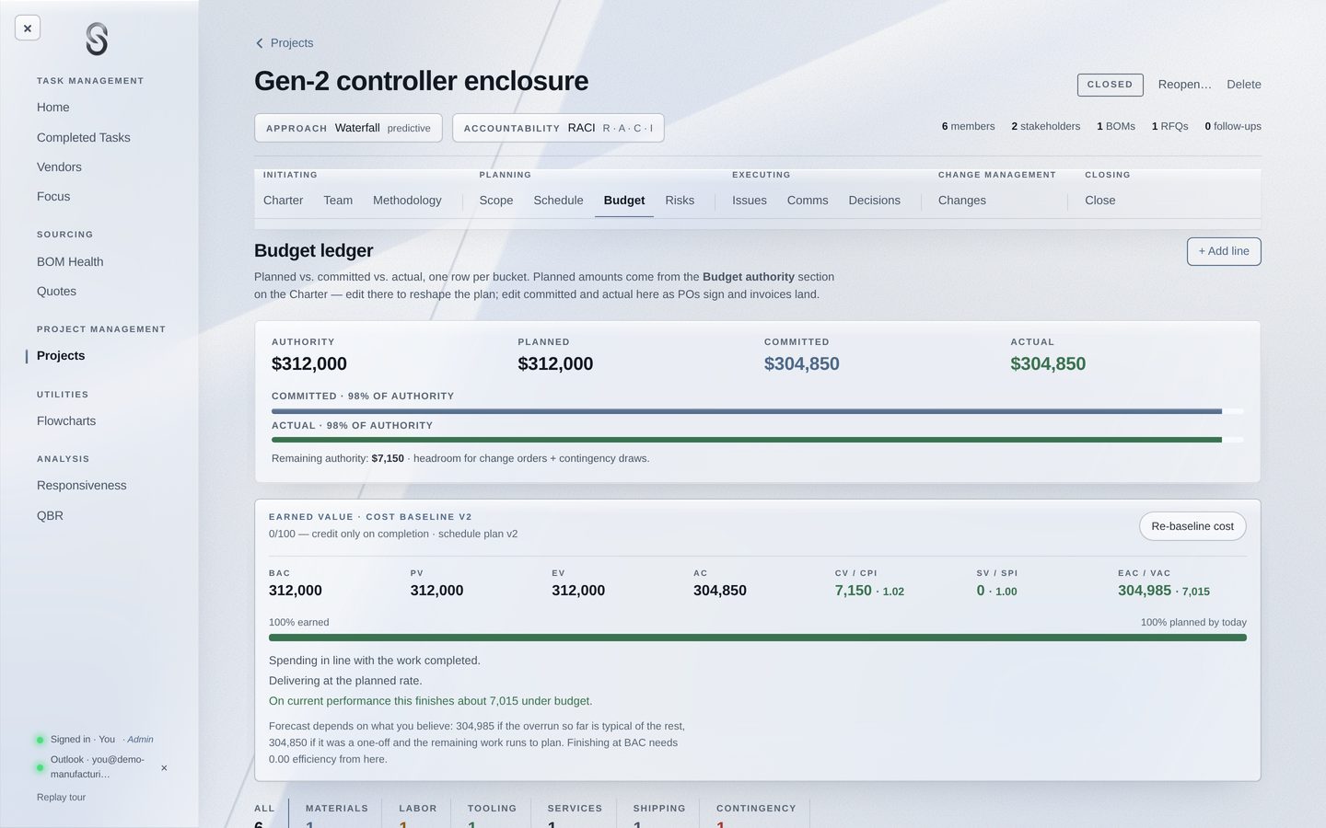Click the 100% earned progress bar
The height and width of the screenshot is (828, 1326).
[758, 638]
